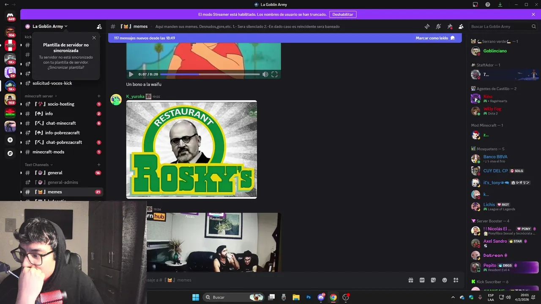Image resolution: width=541 pixels, height=304 pixels.
Task: Click the message input field for memes
Action: pyautogui.click(x=275, y=280)
